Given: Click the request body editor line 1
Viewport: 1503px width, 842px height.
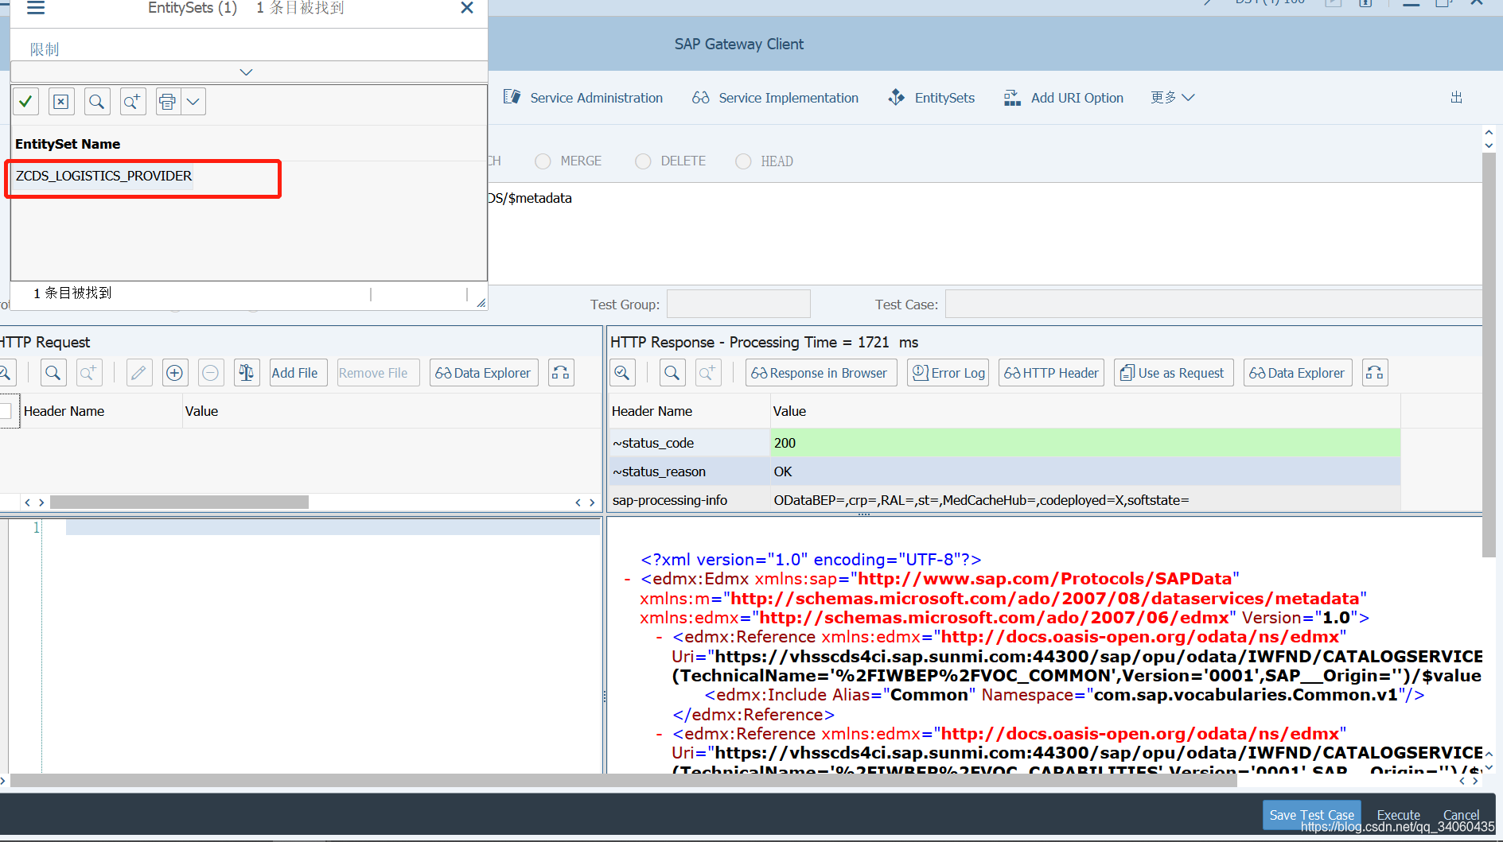Looking at the screenshot, I should [x=333, y=527].
